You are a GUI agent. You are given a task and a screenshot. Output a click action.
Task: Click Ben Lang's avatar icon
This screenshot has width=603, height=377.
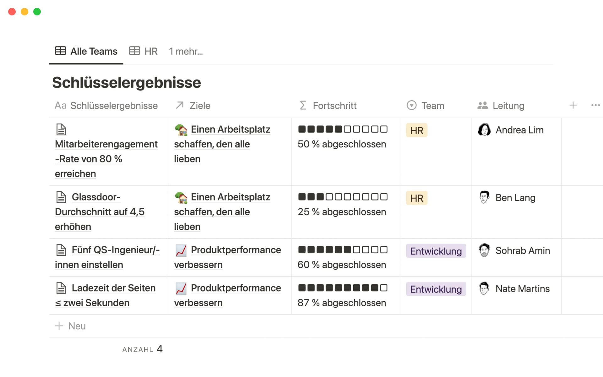pyautogui.click(x=484, y=198)
